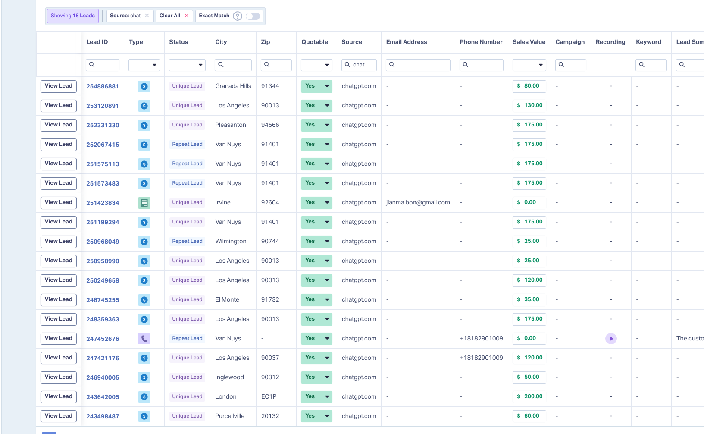This screenshot has height=434, width=704.
Task: Open the Sales Value filter dropdown
Action: (529, 65)
